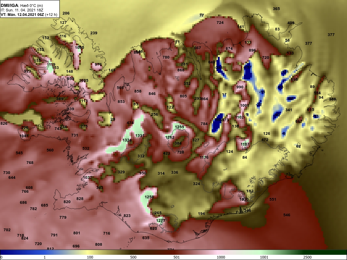This screenshot has height=260, width=347.
Task: Select the map value 976
Action: tap(98, 65)
